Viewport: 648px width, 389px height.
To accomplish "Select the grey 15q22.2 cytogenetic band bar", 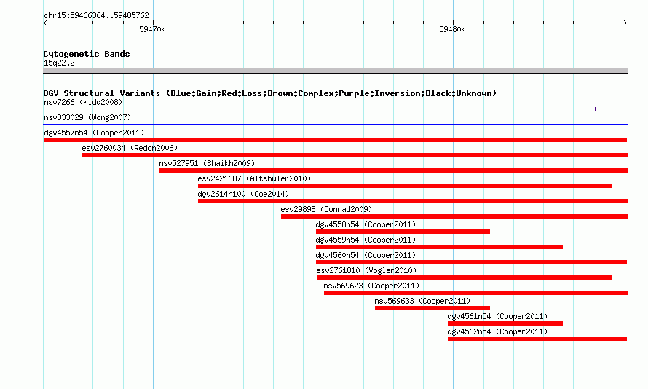I will pos(335,71).
